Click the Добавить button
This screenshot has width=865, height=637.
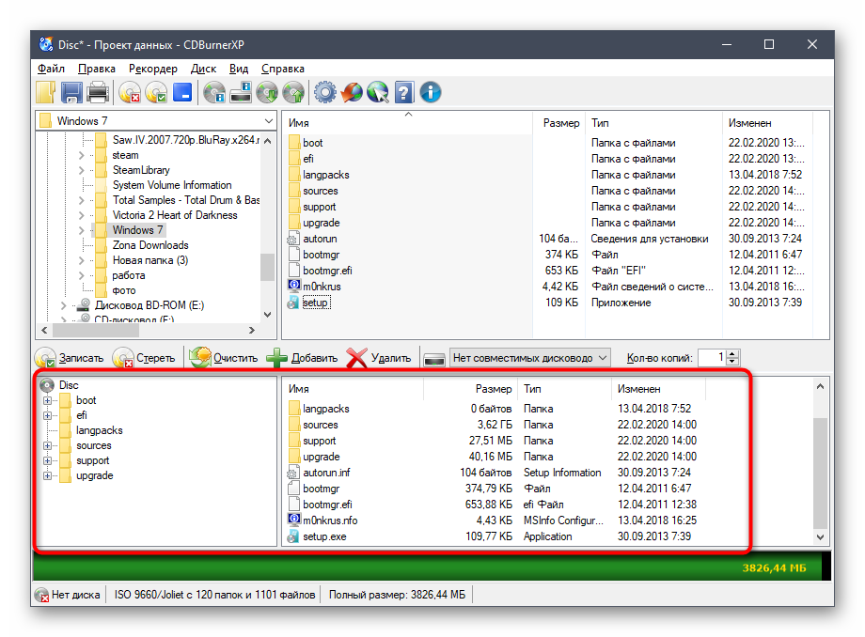click(x=303, y=358)
